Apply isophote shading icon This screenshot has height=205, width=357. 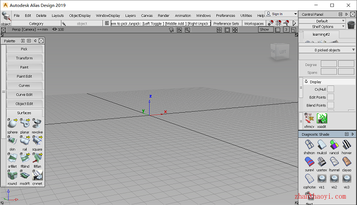[309, 179]
